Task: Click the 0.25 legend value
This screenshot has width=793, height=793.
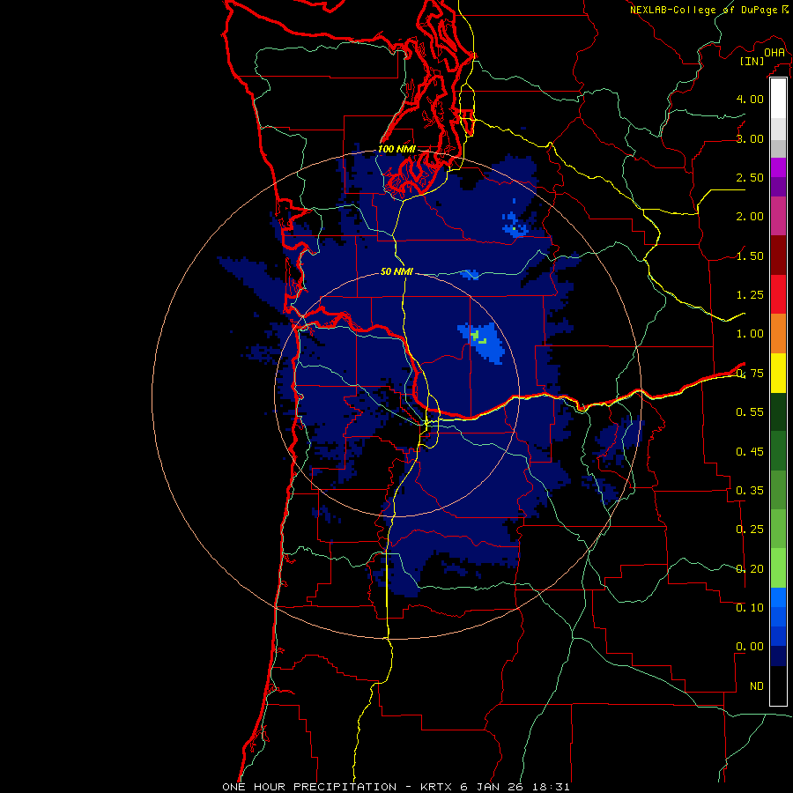Action: click(x=750, y=530)
